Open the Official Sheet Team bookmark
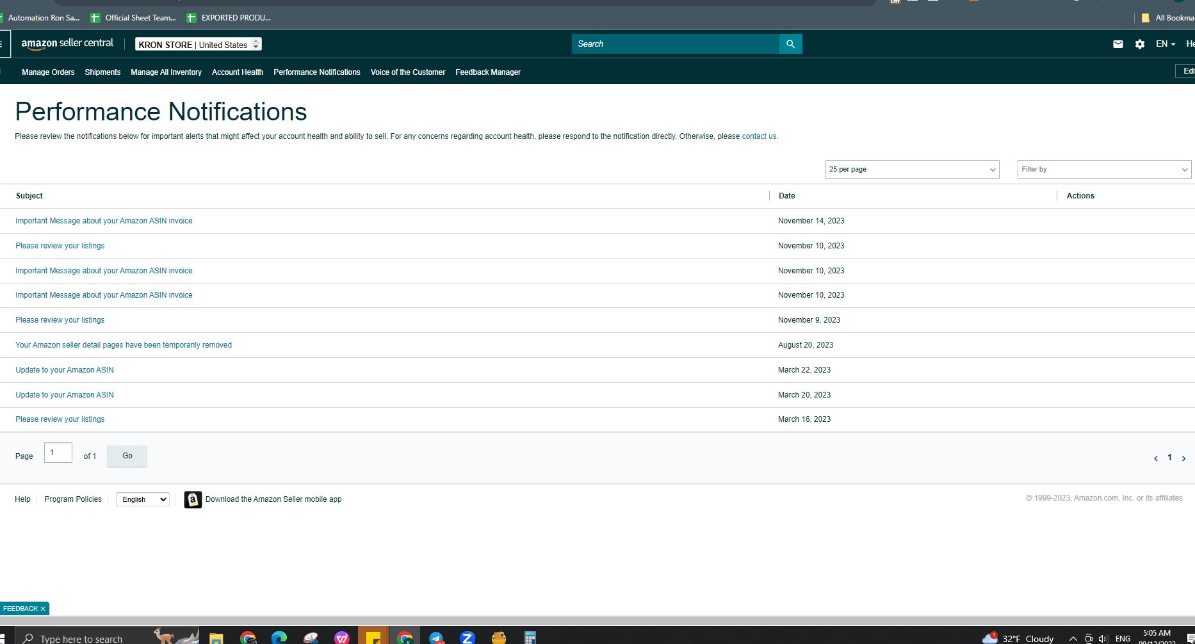 click(x=134, y=18)
